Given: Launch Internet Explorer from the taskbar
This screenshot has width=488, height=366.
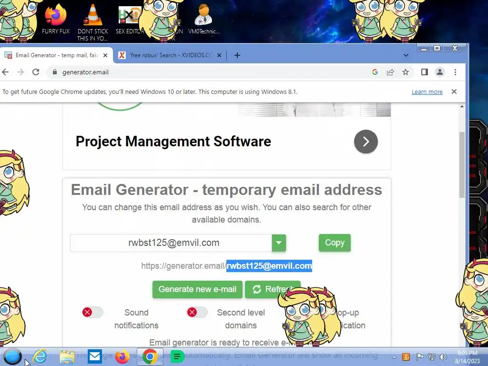Looking at the screenshot, I should (x=40, y=356).
